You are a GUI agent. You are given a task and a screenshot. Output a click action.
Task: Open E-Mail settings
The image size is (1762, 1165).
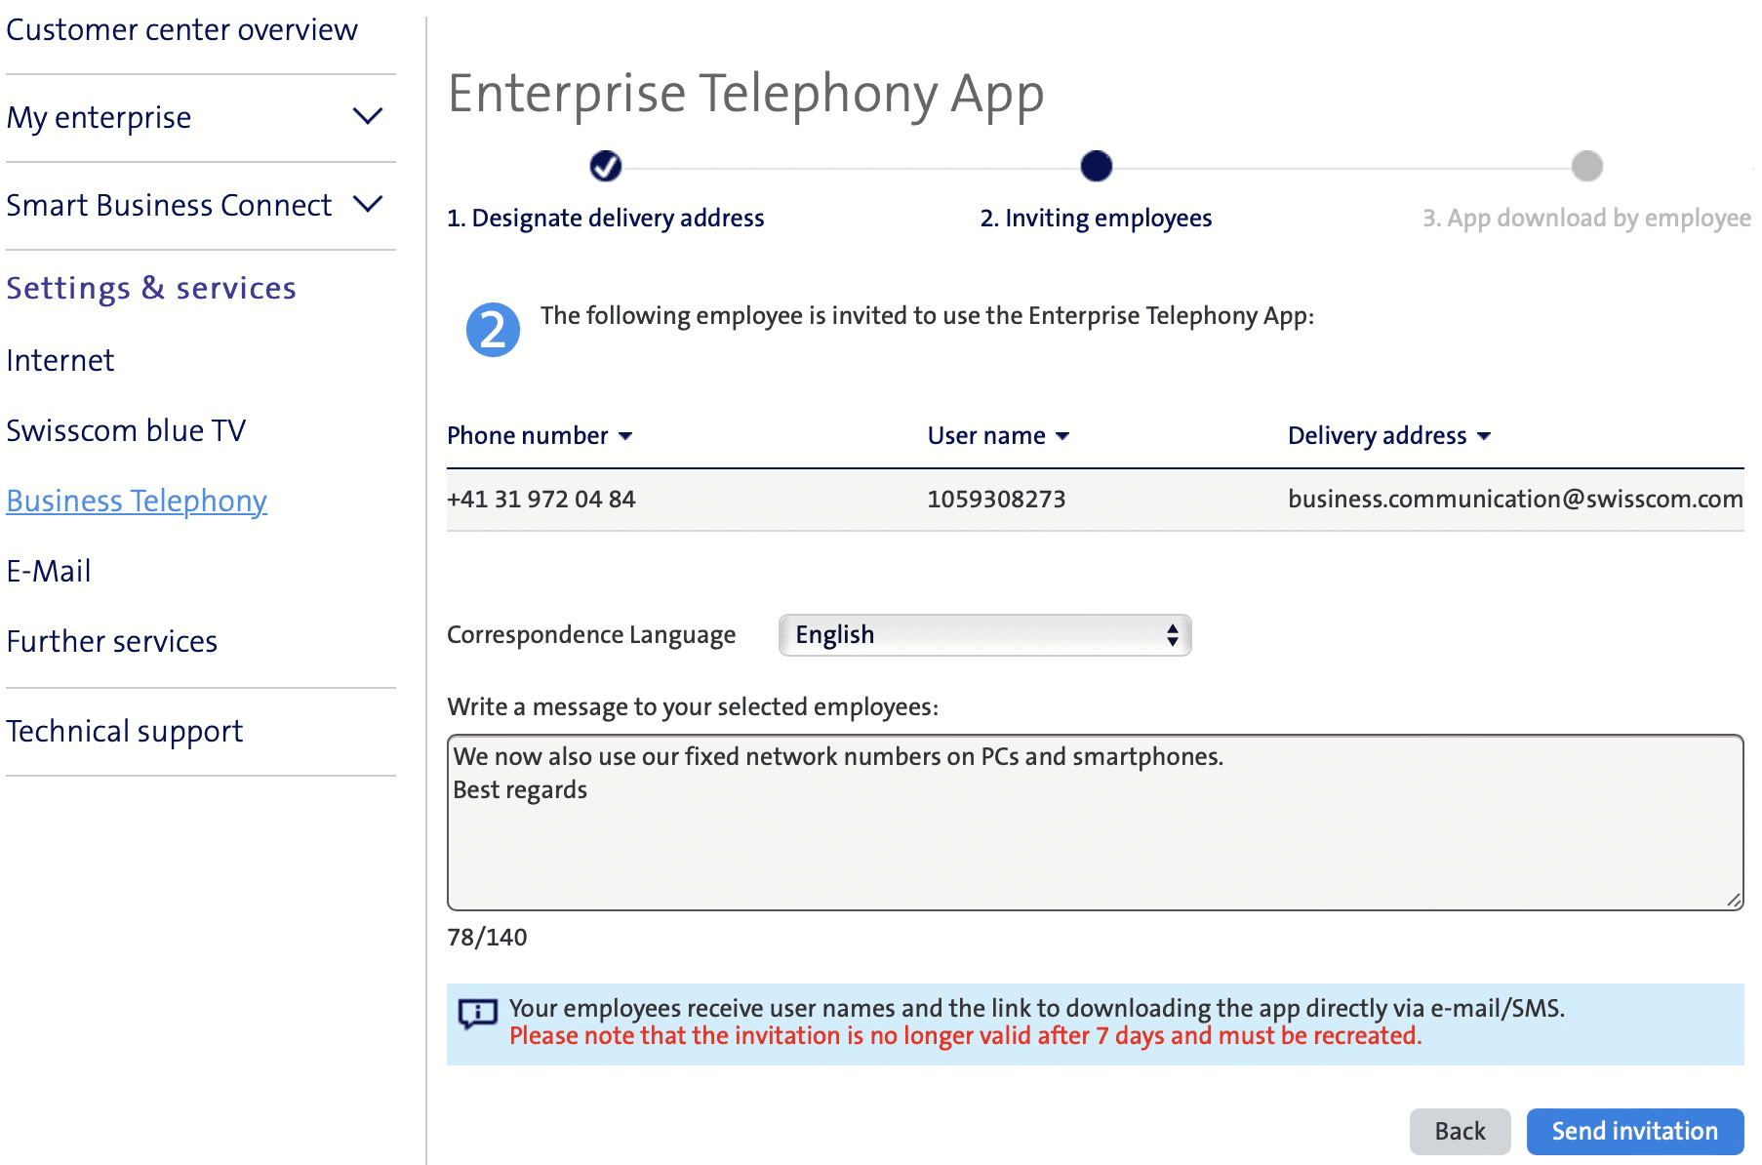coord(49,571)
